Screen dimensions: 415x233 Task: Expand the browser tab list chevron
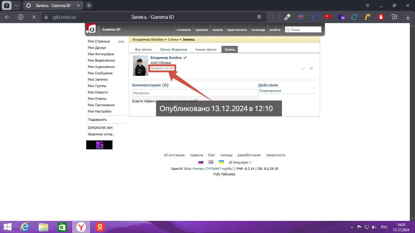tap(16, 5)
